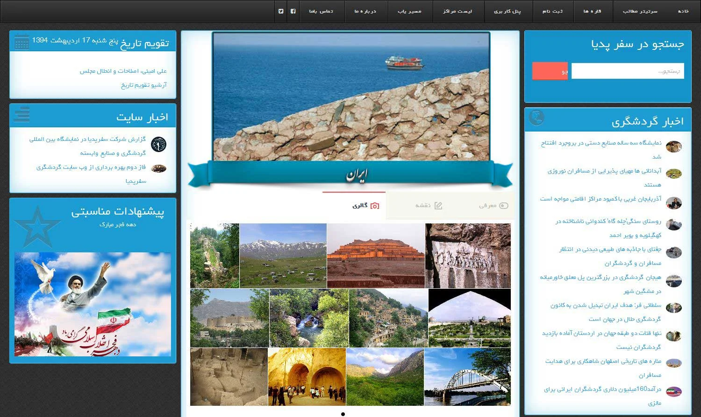Click the round thumbnail beside مناره های تاریخی اصفهان

pos(673,363)
